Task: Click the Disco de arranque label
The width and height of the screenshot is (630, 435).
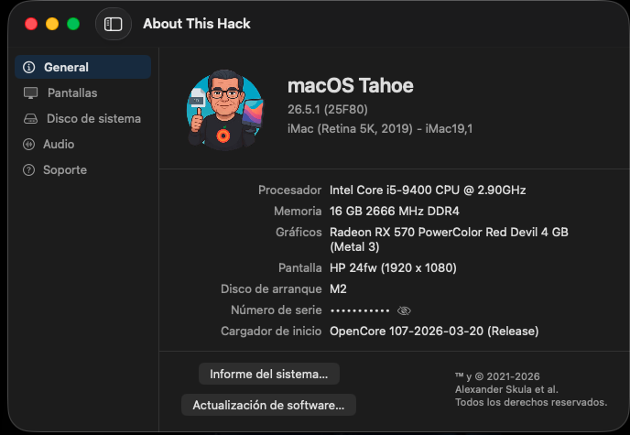Action: 271,288
